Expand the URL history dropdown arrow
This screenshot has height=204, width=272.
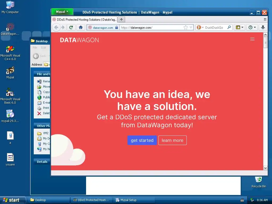[x=191, y=27]
